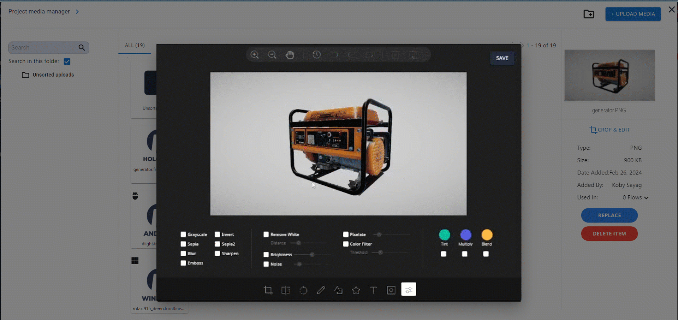
Task: Reset all image edits
Action: coord(369,55)
